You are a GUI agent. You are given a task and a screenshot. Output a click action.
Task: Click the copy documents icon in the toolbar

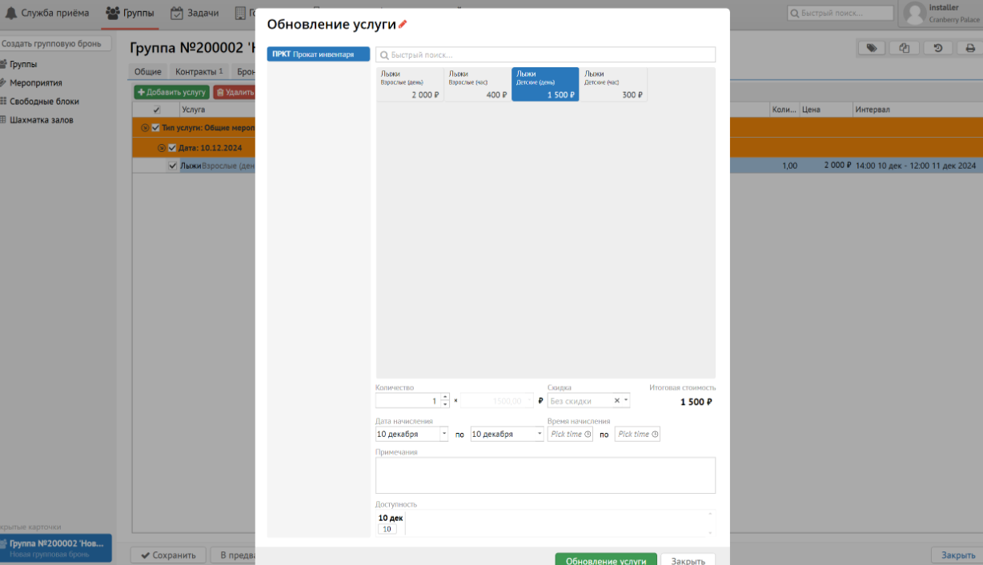[x=905, y=48]
